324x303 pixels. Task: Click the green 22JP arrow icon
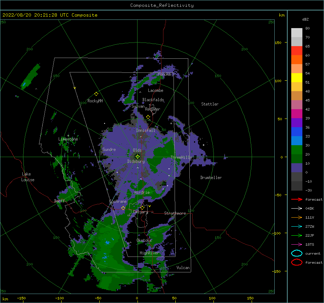click(297, 235)
